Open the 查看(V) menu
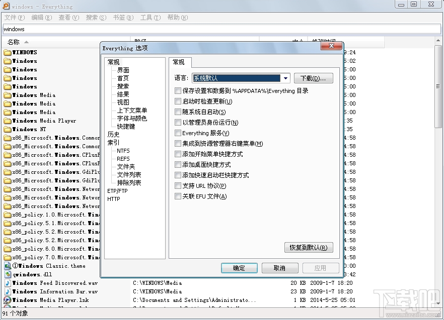 pyautogui.click(x=69, y=18)
